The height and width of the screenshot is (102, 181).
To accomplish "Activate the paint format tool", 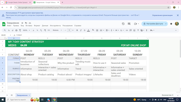I will pyautogui.click(x=20, y=30).
